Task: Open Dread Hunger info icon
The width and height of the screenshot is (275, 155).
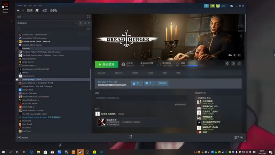Action: click(x=233, y=63)
